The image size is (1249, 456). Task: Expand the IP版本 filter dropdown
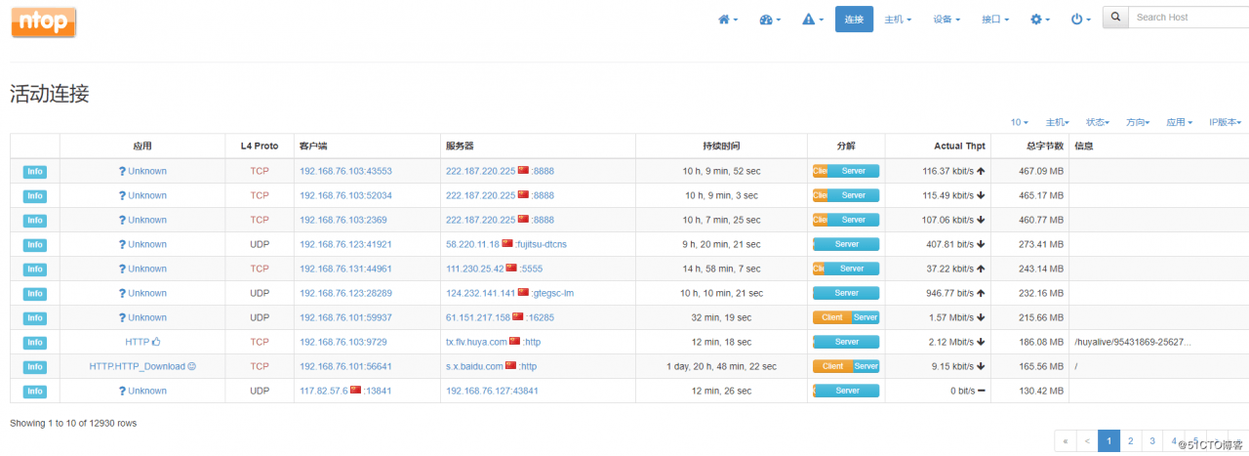tap(1226, 122)
